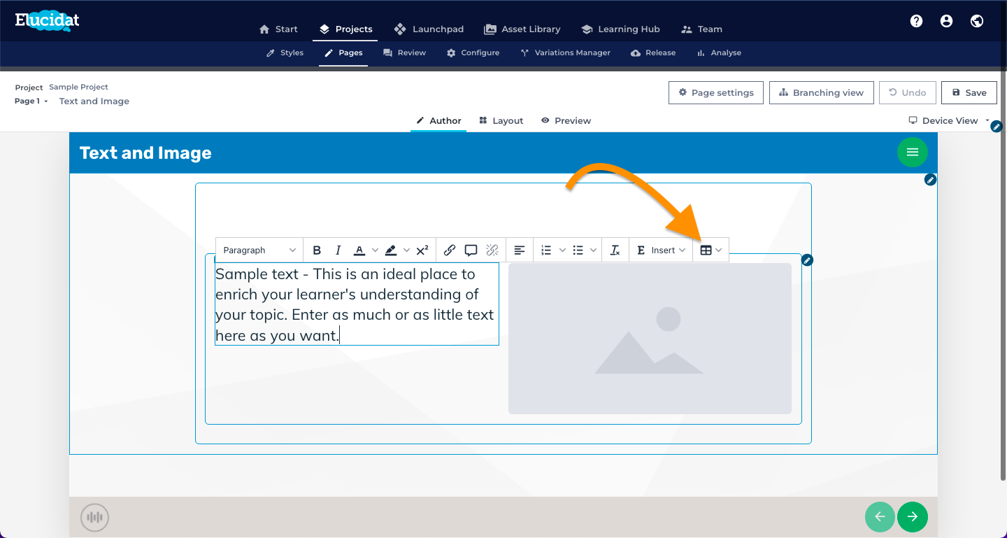1007x538 pixels.
Task: Go to next page with green arrow
Action: point(913,517)
